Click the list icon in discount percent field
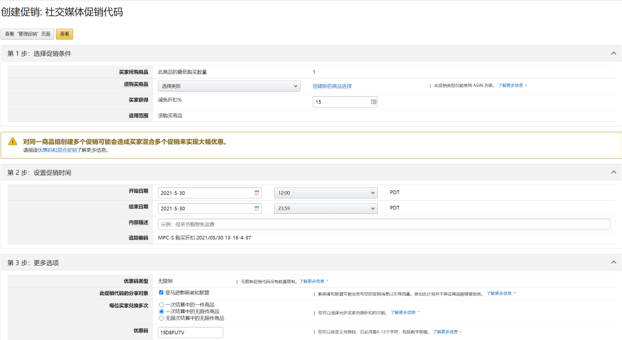This screenshot has height=340, width=622. (373, 102)
